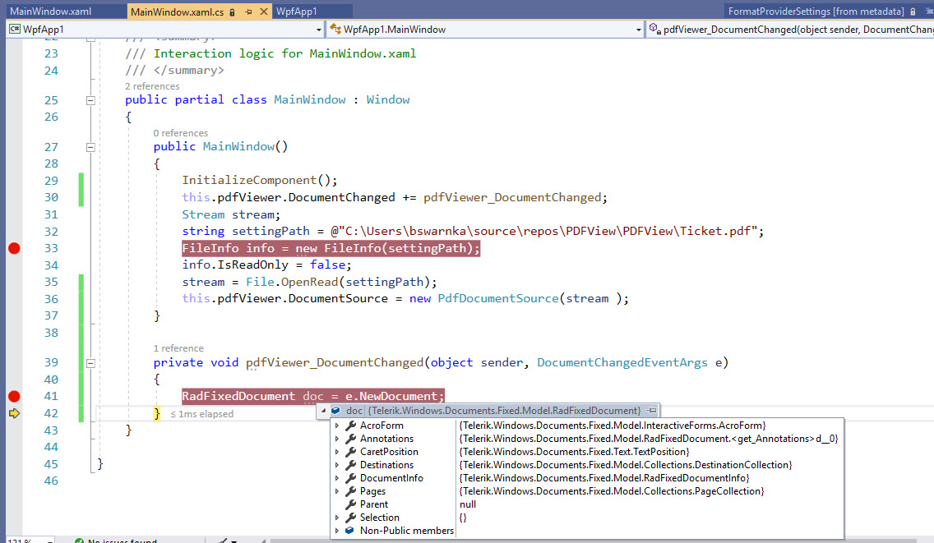Image resolution: width=934 pixels, height=543 pixels.
Task: Click the pin icon on MainWindow.xaml.cs tab
Action: 248,12
